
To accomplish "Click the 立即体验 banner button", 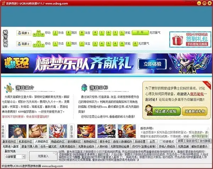I will pos(152,64).
